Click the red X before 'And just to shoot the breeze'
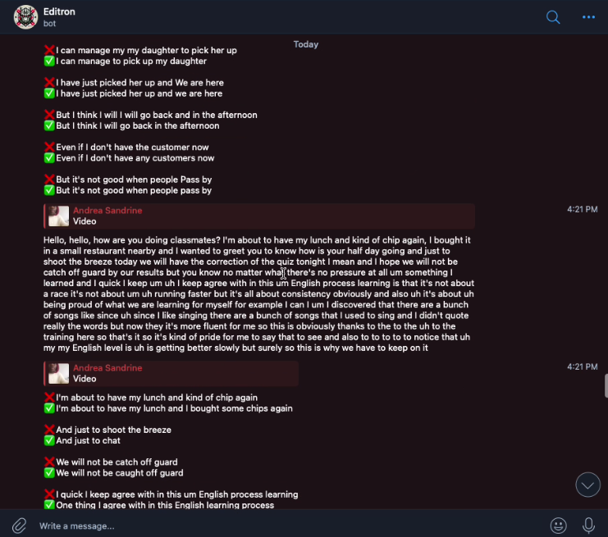The height and width of the screenshot is (537, 608). [49, 430]
